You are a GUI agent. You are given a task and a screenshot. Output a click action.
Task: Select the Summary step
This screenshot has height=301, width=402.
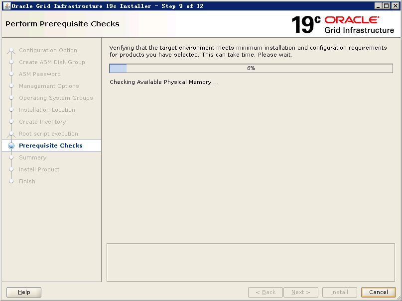[x=32, y=157]
